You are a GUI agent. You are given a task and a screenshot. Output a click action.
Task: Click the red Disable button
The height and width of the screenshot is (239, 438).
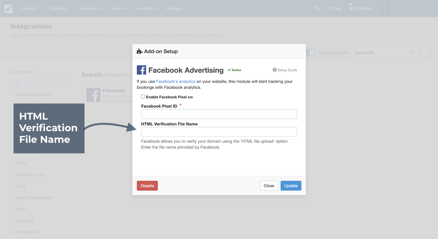click(x=147, y=186)
